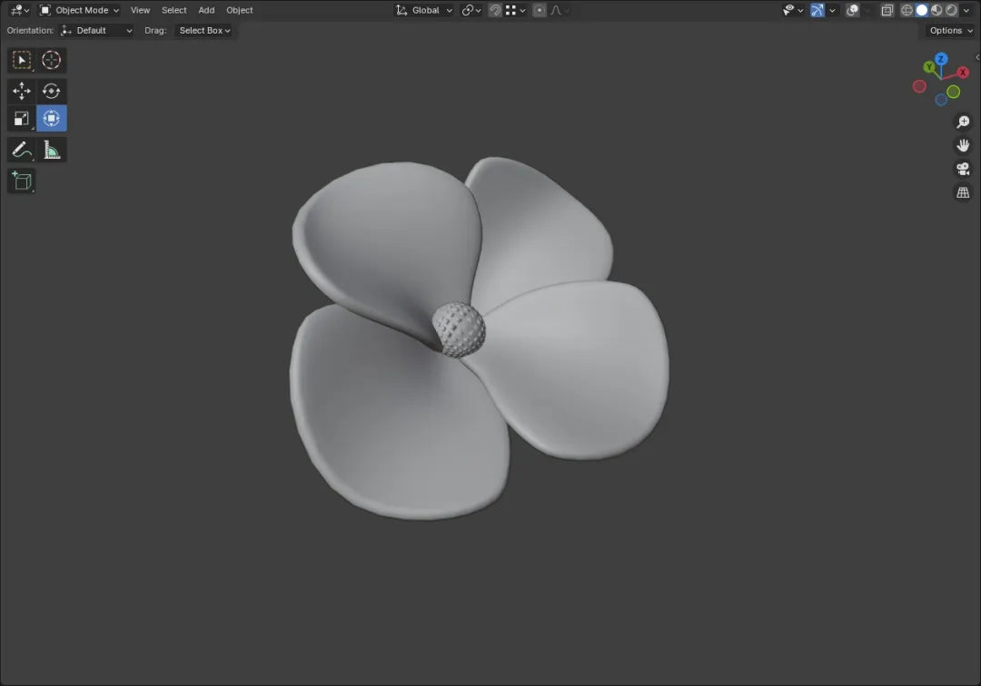Open the Object Mode dropdown
Screen dimensions: 981x686
click(79, 10)
